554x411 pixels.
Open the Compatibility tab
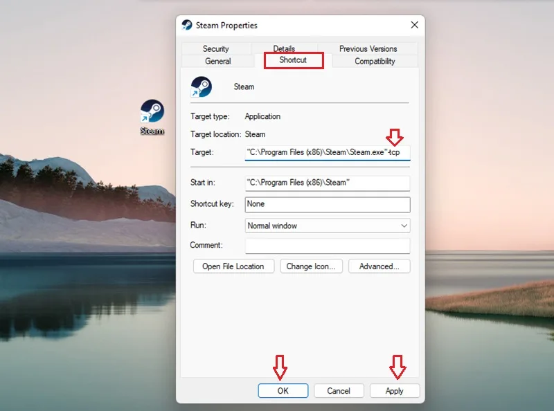[375, 61]
